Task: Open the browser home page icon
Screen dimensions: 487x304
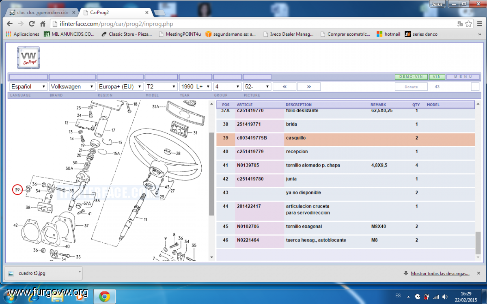Action: [x=42, y=24]
